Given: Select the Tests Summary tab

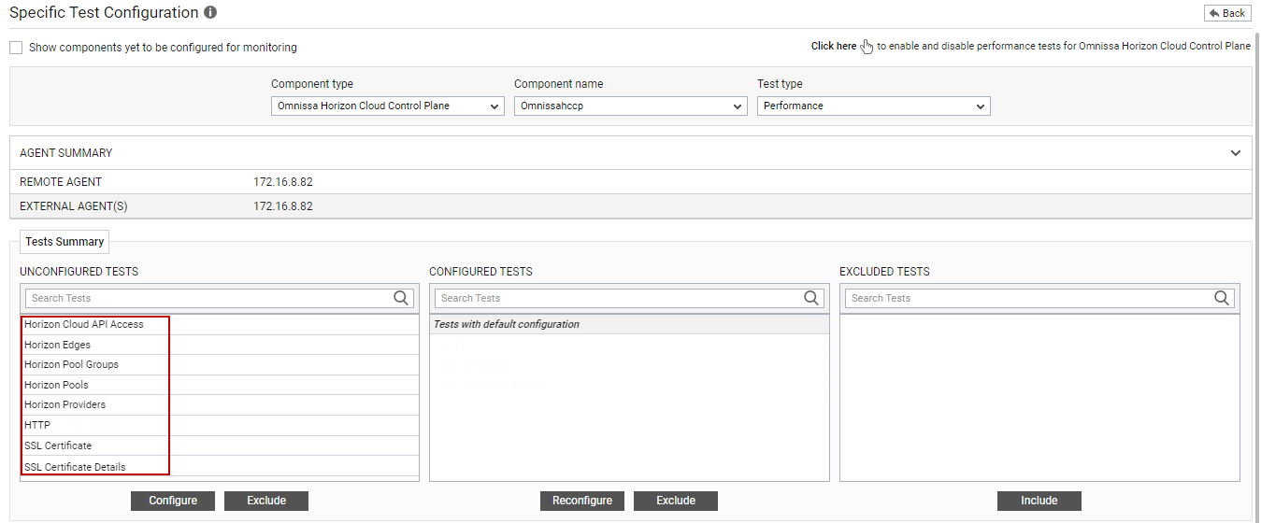Looking at the screenshot, I should tap(64, 242).
